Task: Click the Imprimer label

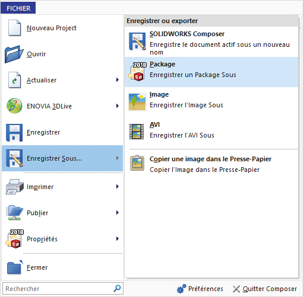Action: (40, 187)
